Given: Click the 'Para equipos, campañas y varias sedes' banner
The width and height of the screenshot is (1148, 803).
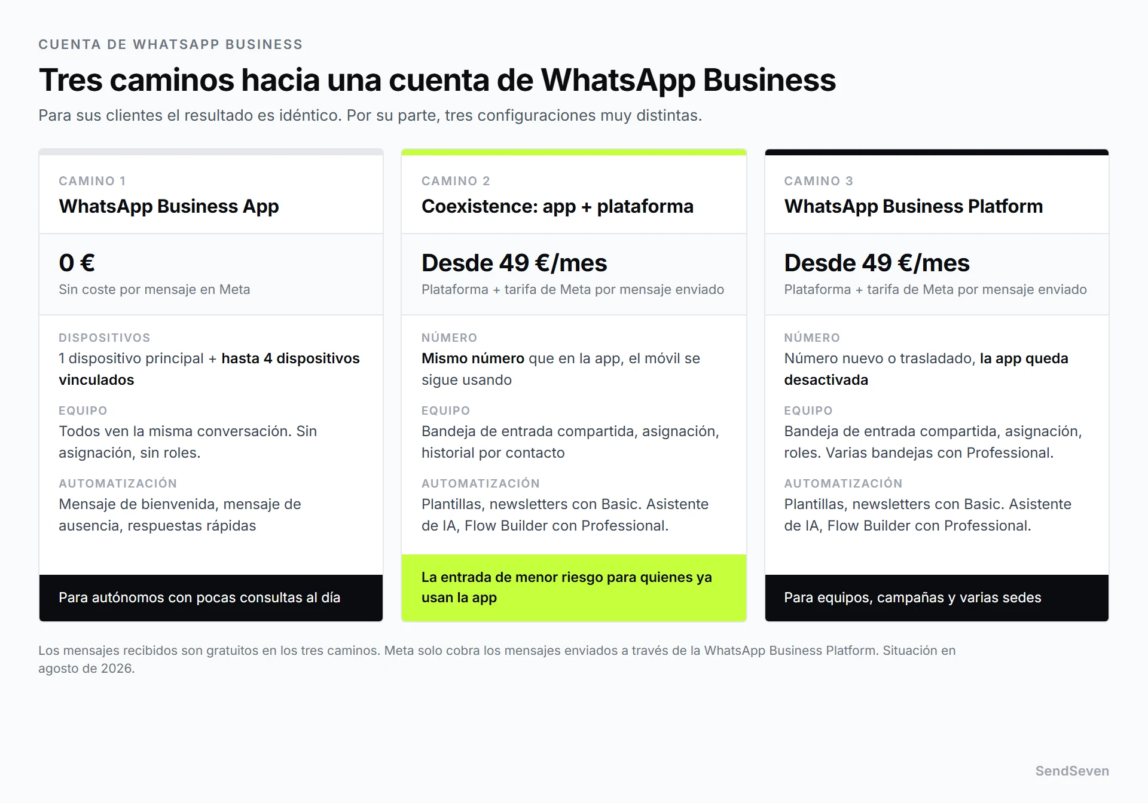Looking at the screenshot, I should click(x=937, y=598).
